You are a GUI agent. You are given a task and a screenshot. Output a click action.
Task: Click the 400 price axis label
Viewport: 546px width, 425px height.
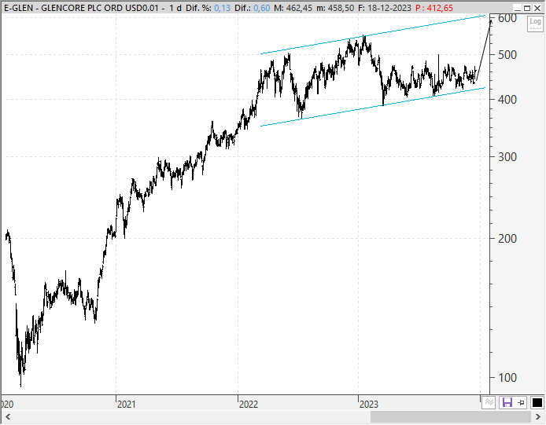(x=507, y=100)
